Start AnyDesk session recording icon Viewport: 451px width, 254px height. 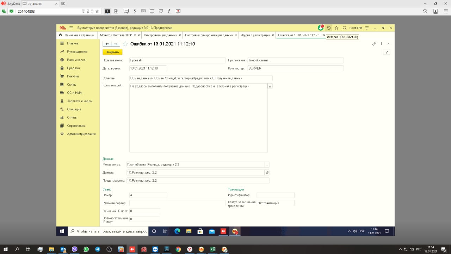[178, 11]
